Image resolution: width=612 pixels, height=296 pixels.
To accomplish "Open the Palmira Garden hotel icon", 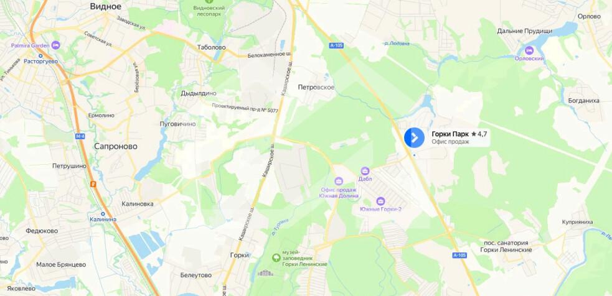I will [x=55, y=45].
